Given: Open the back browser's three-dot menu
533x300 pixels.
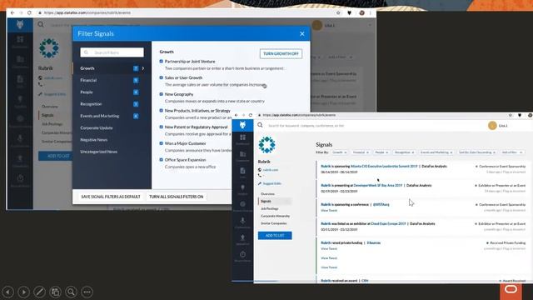Looking at the screenshot, I should click(371, 12).
